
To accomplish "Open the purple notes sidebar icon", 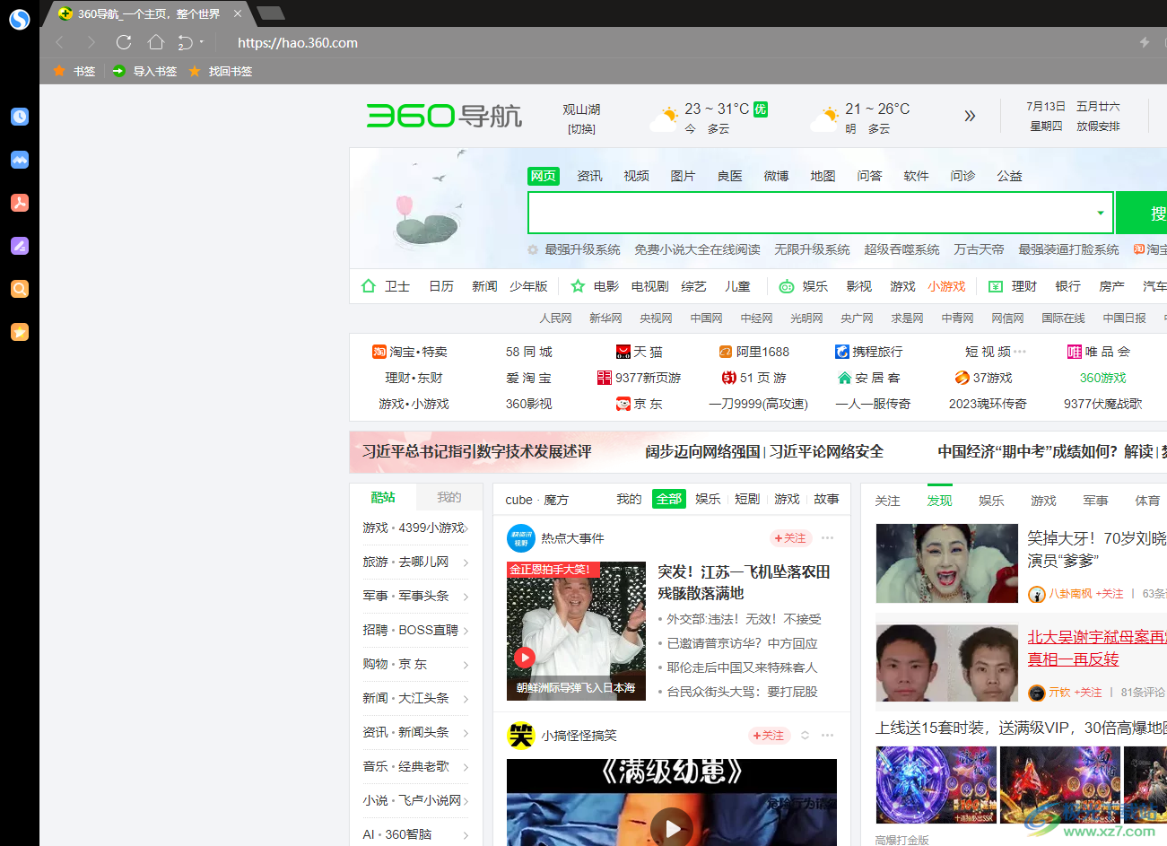I will coord(20,246).
